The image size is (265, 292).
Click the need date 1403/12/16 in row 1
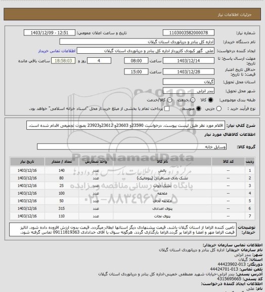tap(27, 170)
